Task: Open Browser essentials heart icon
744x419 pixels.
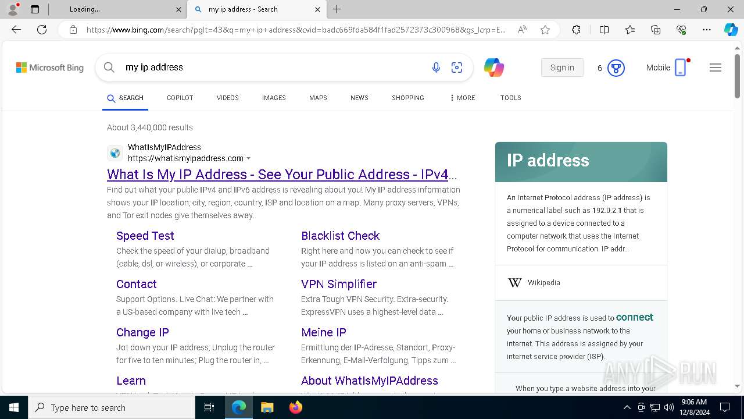Action: coord(681,30)
